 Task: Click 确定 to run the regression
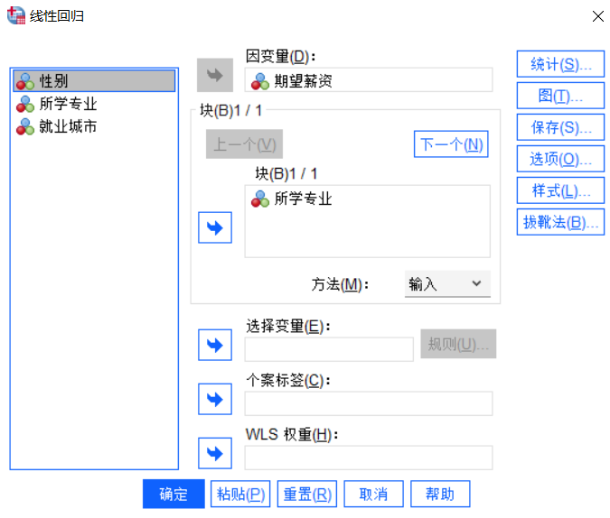coord(174,494)
